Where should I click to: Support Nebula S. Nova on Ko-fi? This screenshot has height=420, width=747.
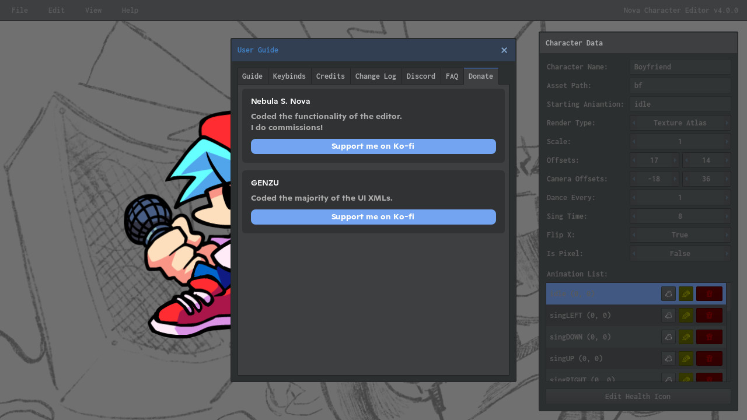point(373,146)
